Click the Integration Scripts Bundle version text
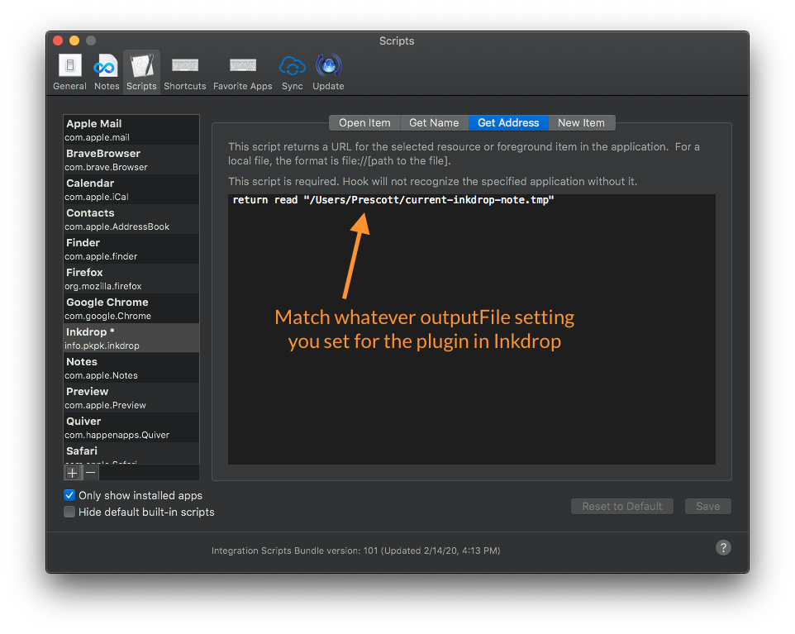 (356, 551)
